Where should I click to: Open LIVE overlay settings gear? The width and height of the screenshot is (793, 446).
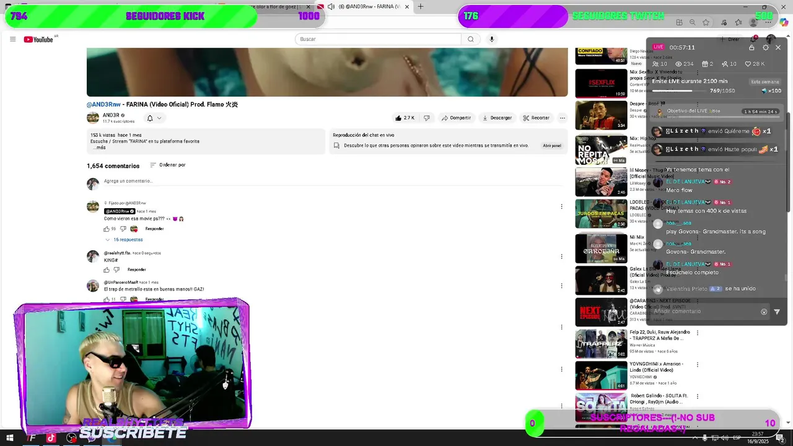coord(766,47)
